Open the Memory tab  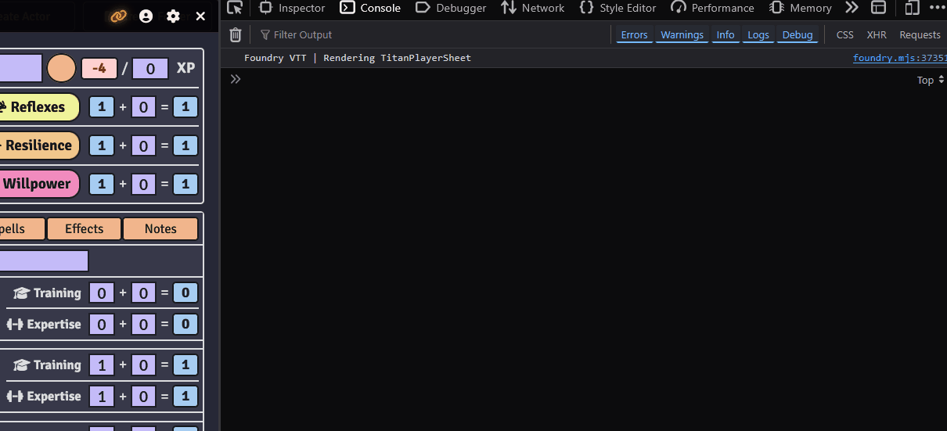point(801,8)
